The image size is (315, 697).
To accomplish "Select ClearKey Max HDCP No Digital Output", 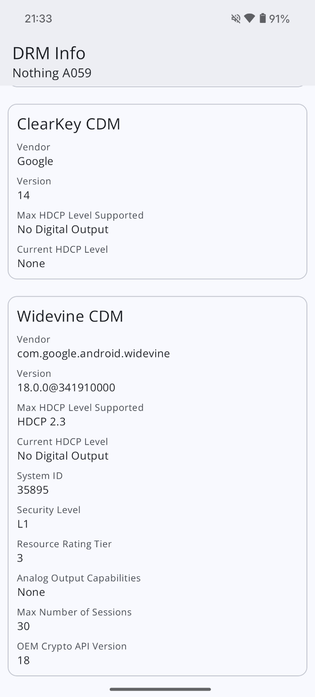I will (x=63, y=229).
